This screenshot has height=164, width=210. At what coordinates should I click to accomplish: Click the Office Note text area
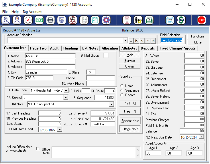click(94, 152)
